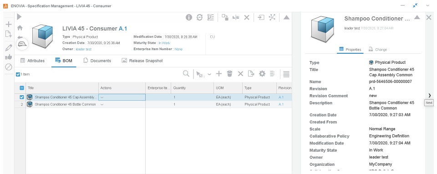This screenshot has height=174, width=437.
Task: Click the restore-down arrows in title bar
Action: tap(415, 5)
